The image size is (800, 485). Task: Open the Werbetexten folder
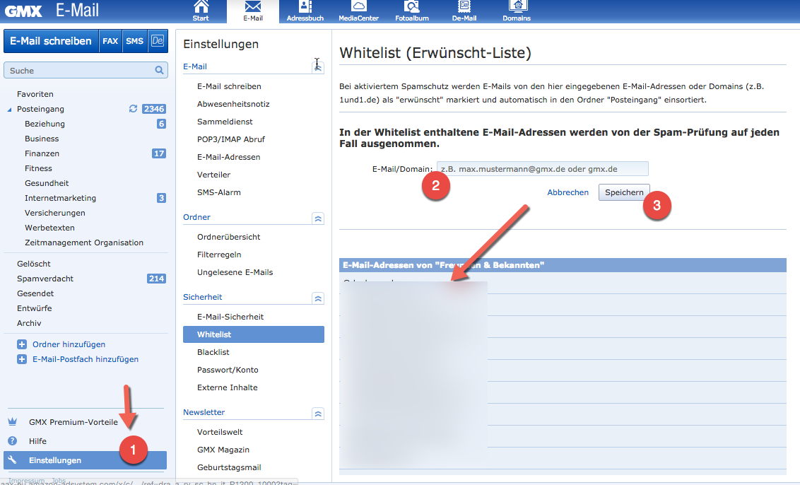49,227
